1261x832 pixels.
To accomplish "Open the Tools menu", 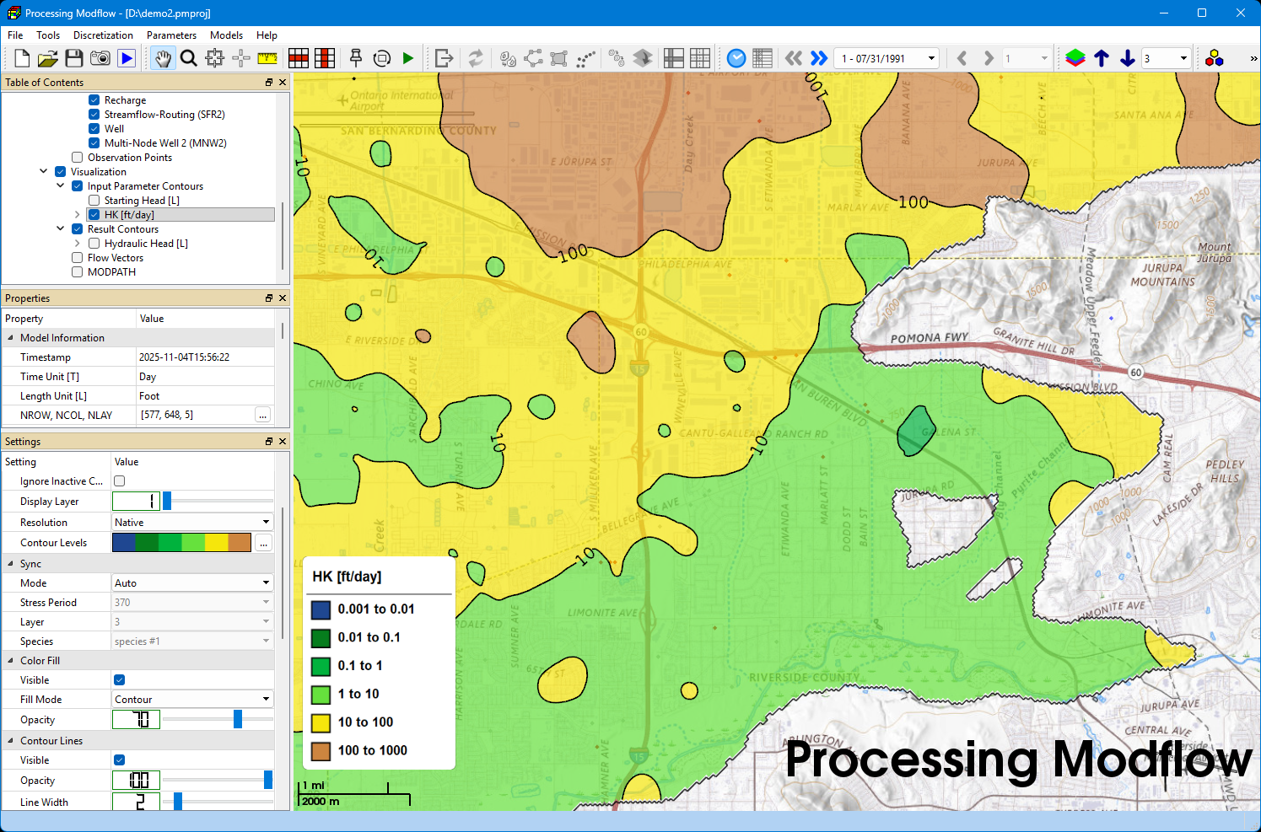I will click(x=48, y=35).
